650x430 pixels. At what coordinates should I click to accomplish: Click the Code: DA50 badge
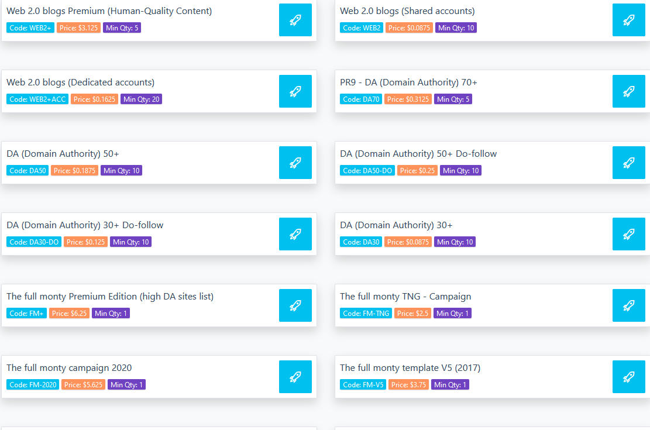27,170
